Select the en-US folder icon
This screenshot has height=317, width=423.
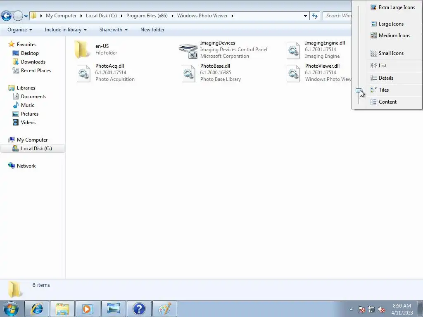[82, 50]
